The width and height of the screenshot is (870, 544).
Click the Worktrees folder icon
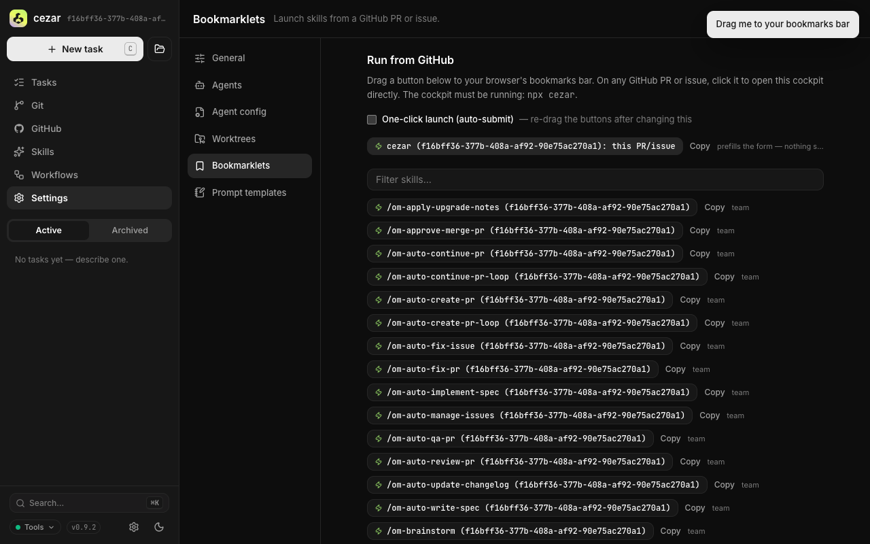[x=200, y=139]
